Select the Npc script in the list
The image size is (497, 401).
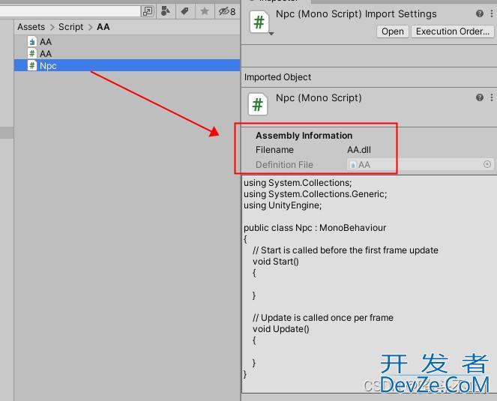click(x=127, y=66)
